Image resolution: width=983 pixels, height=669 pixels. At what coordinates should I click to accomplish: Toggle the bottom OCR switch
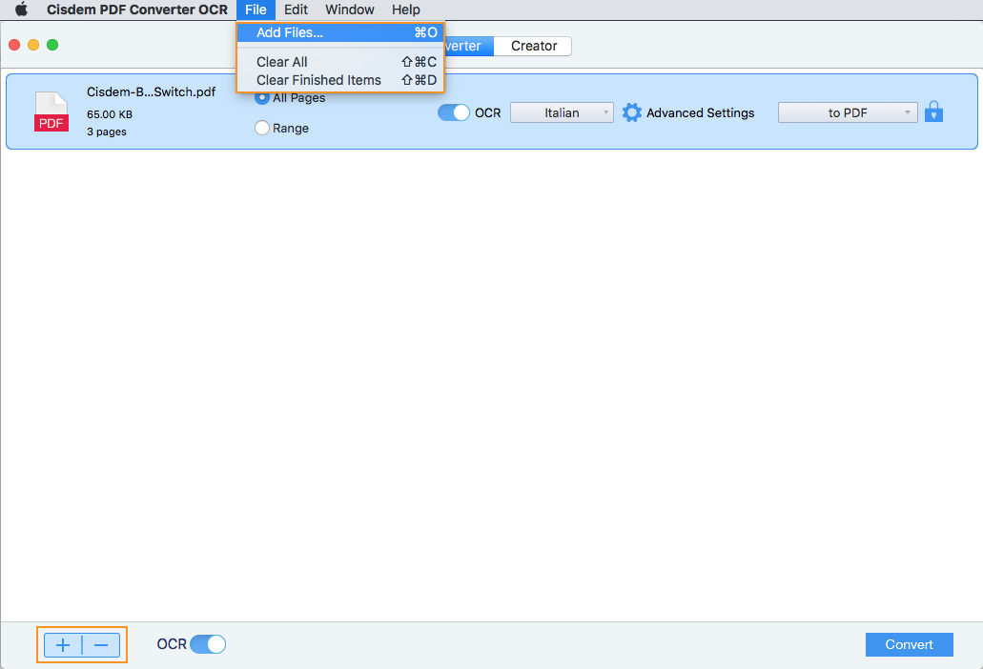pos(208,644)
